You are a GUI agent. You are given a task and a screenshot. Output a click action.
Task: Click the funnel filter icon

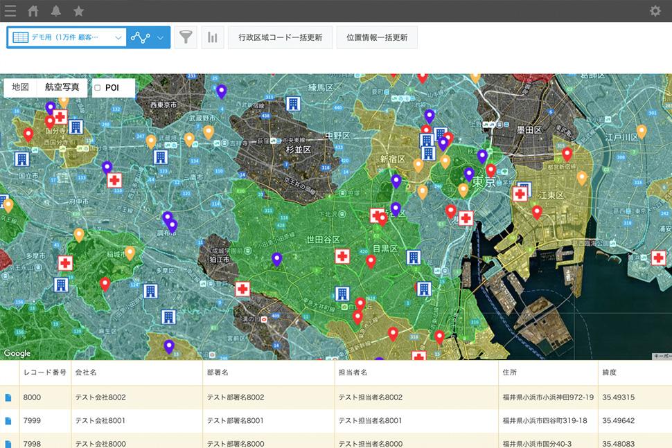pos(185,37)
